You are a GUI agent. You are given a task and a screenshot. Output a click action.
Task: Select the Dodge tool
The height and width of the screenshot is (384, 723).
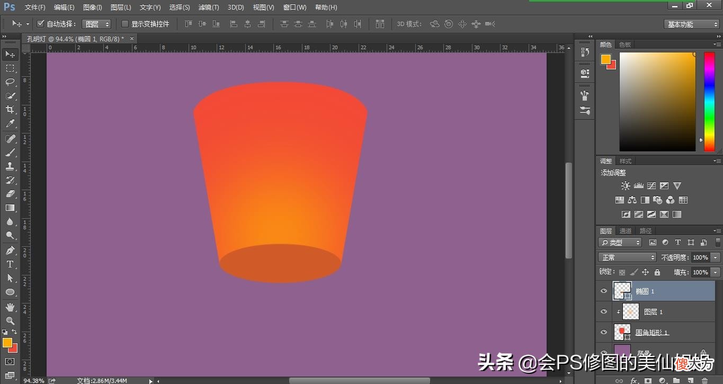point(10,235)
